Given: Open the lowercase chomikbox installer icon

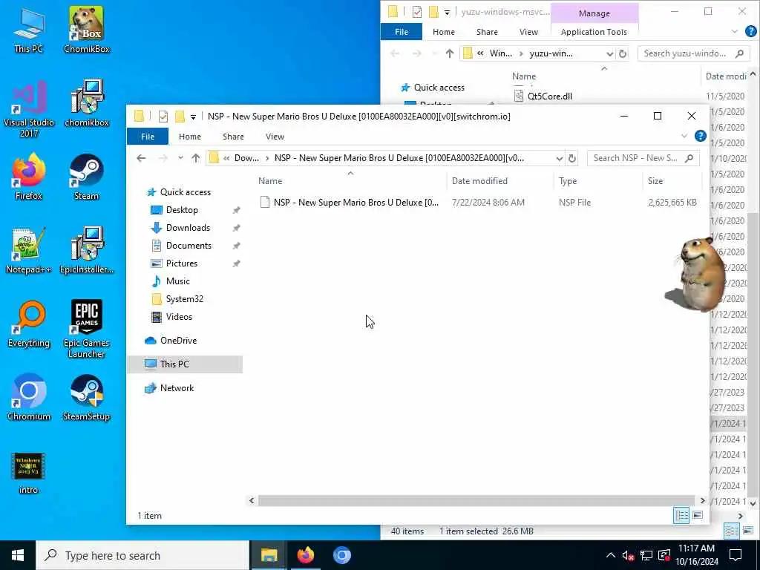Looking at the screenshot, I should click(87, 104).
